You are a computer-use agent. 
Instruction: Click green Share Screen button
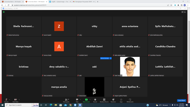(86, 100)
